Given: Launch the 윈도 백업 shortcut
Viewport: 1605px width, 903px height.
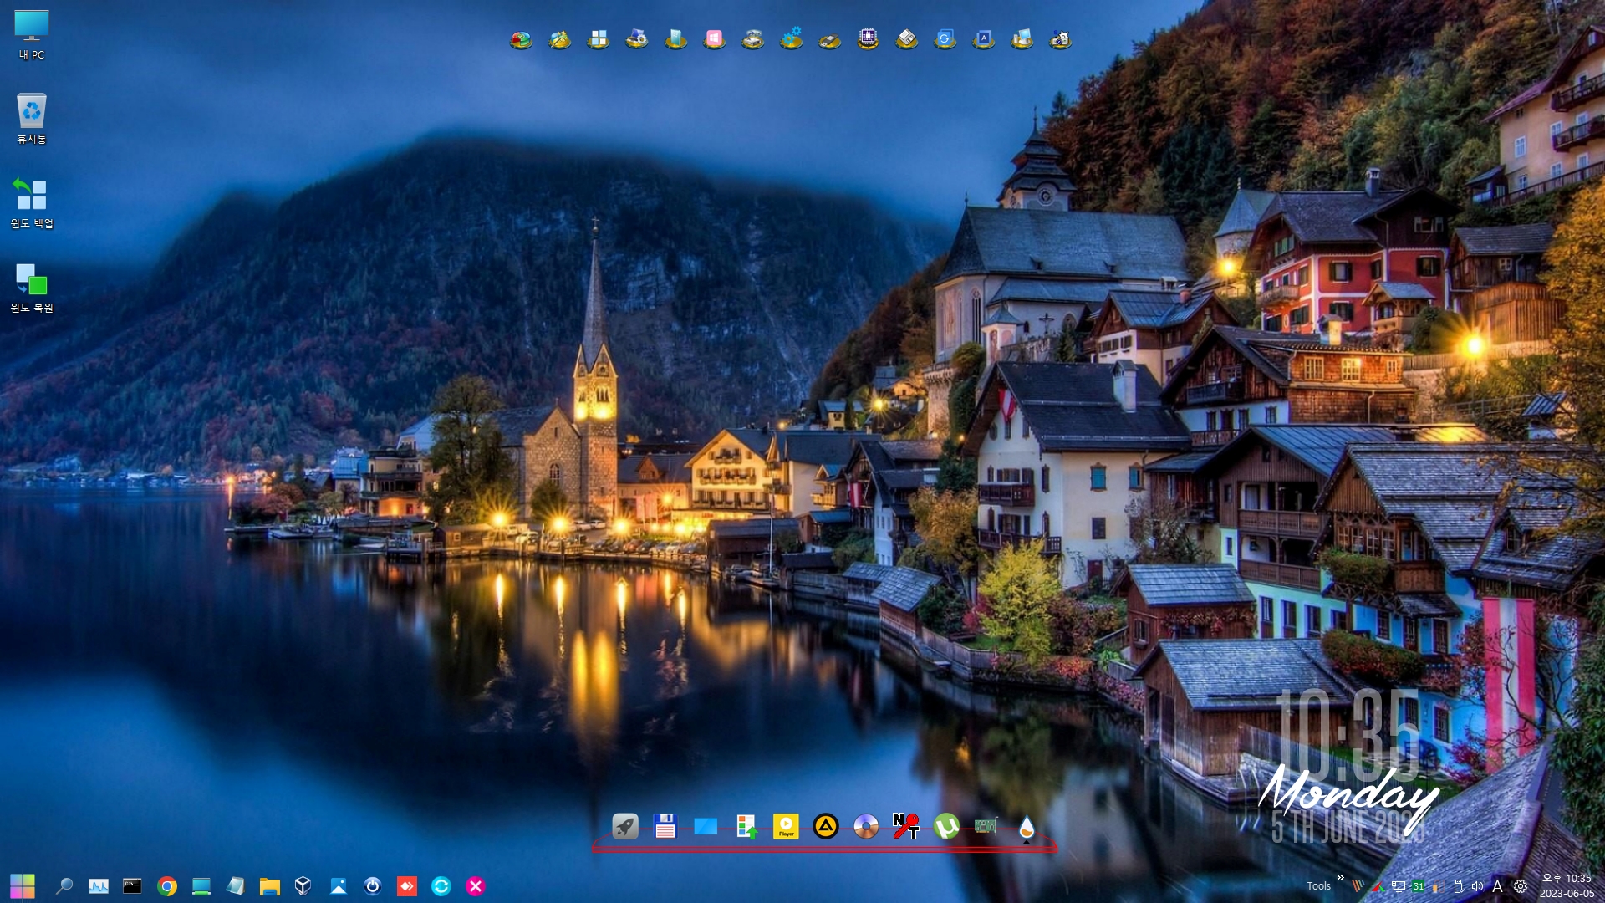Looking at the screenshot, I should (x=32, y=203).
